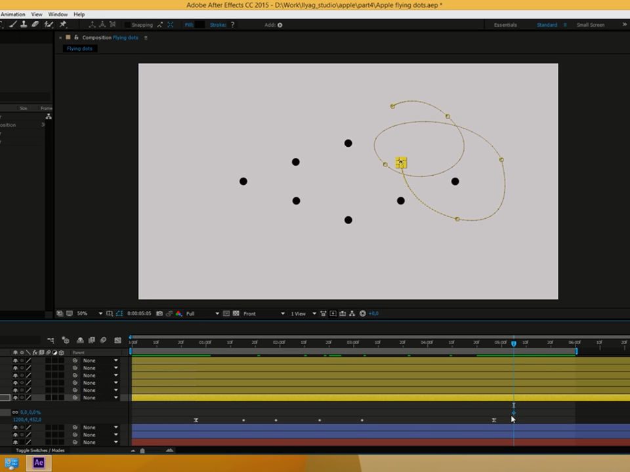The height and width of the screenshot is (472, 630).
Task: Toggle the Transparency Grid
Action: [x=236, y=313]
